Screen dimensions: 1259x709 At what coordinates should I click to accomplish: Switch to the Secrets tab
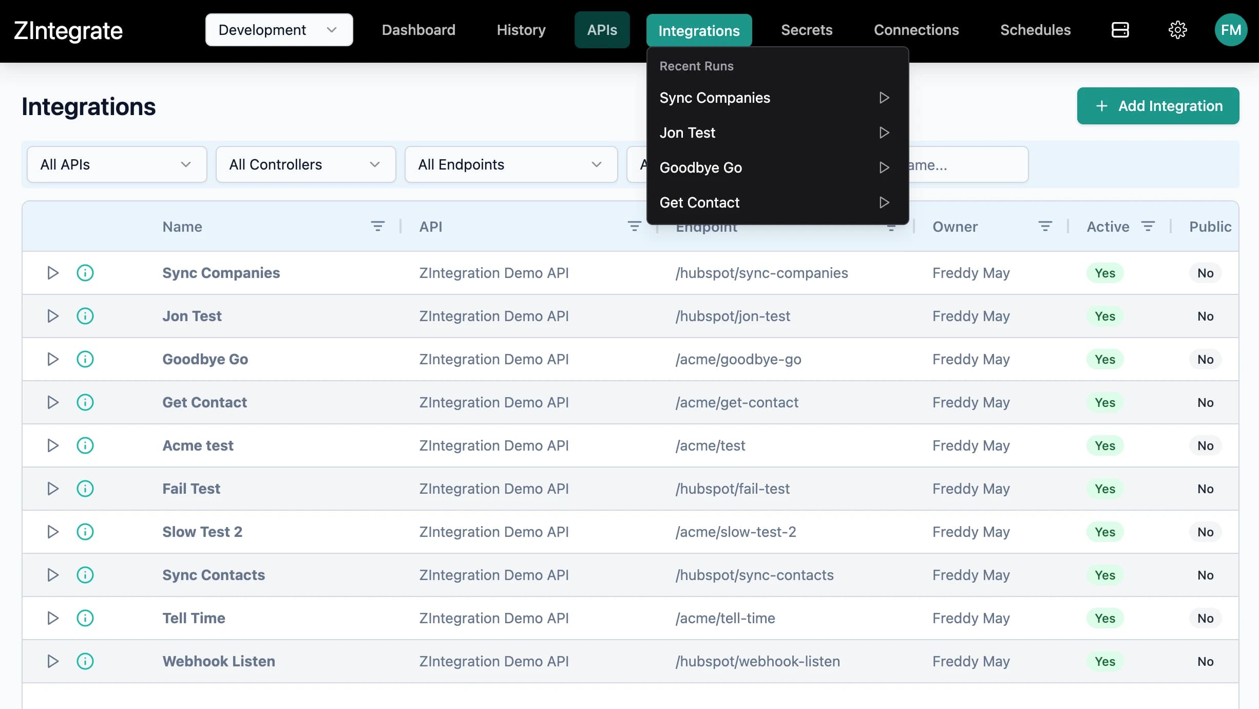(x=806, y=30)
